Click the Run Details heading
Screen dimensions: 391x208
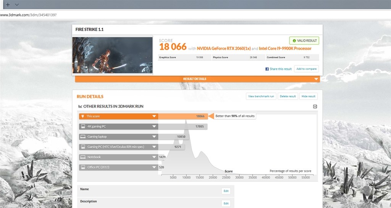coord(90,97)
